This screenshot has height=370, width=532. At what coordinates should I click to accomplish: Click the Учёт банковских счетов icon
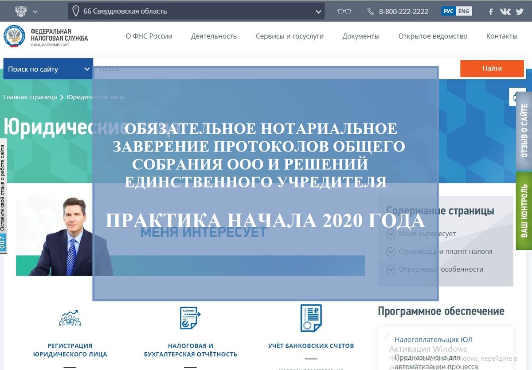click(311, 318)
